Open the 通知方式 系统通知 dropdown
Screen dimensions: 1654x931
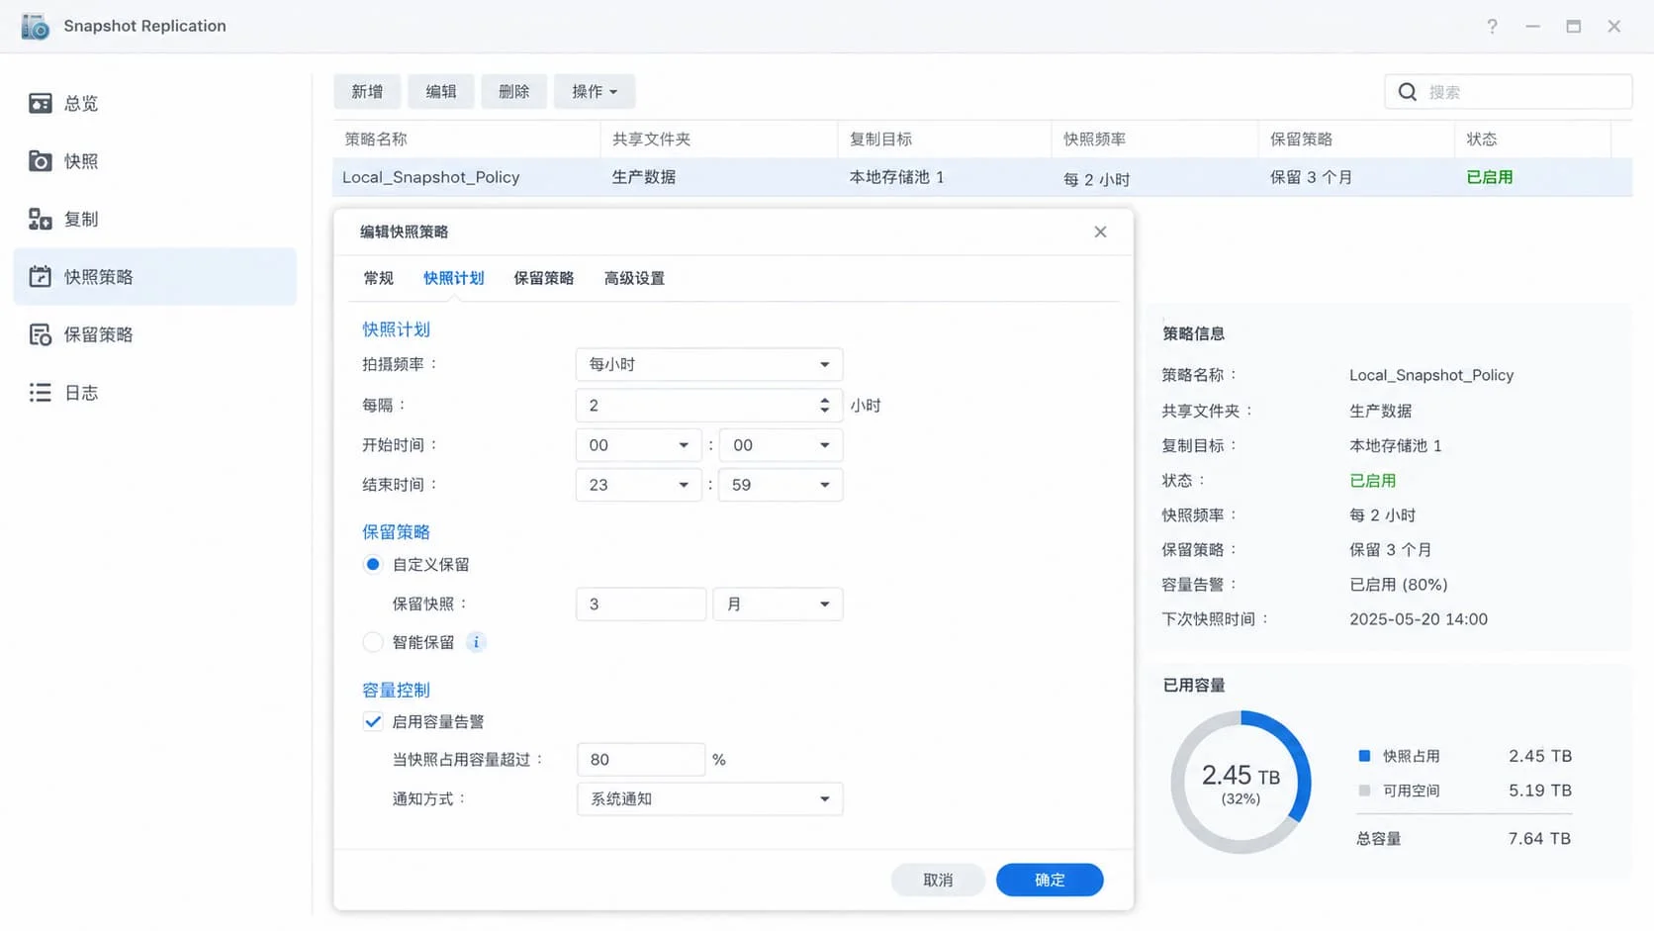[x=709, y=798]
